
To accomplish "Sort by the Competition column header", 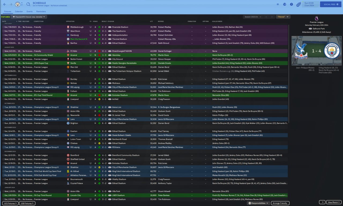I will click(39, 21).
